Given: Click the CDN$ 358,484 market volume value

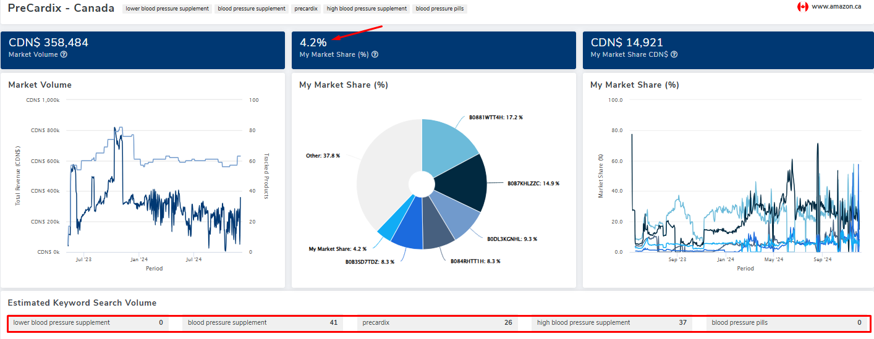Looking at the screenshot, I should point(48,43).
